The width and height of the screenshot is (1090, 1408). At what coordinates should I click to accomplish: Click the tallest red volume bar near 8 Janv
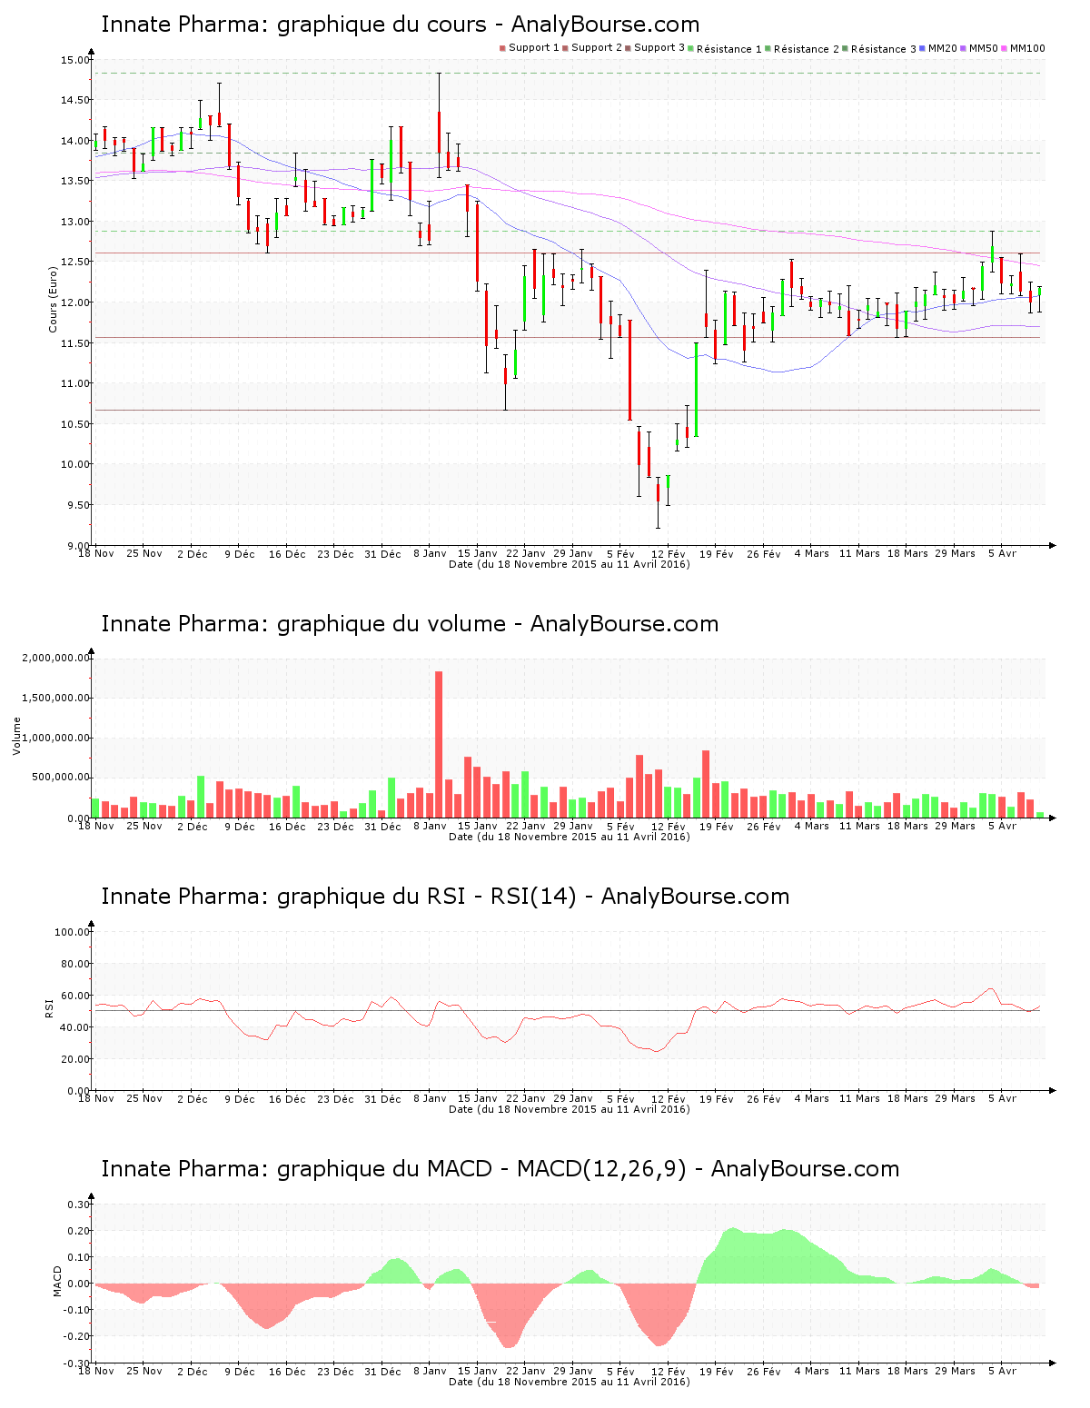coord(439,744)
